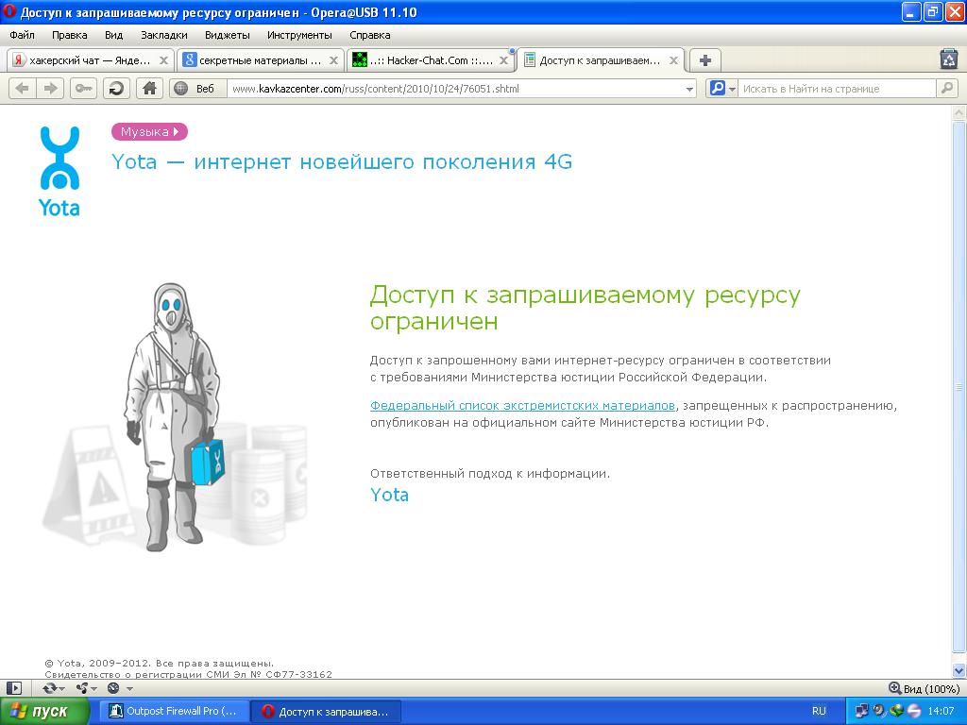Click the hazmat suit figure image
967x725 pixels.
[176, 416]
